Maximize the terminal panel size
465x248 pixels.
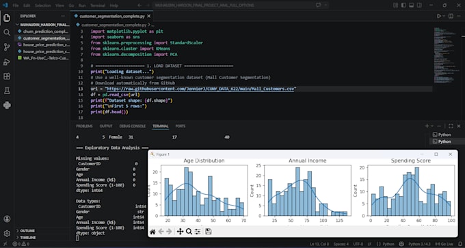(x=451, y=126)
